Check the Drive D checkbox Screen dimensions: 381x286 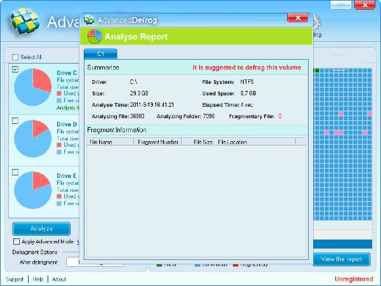[x=15, y=121]
